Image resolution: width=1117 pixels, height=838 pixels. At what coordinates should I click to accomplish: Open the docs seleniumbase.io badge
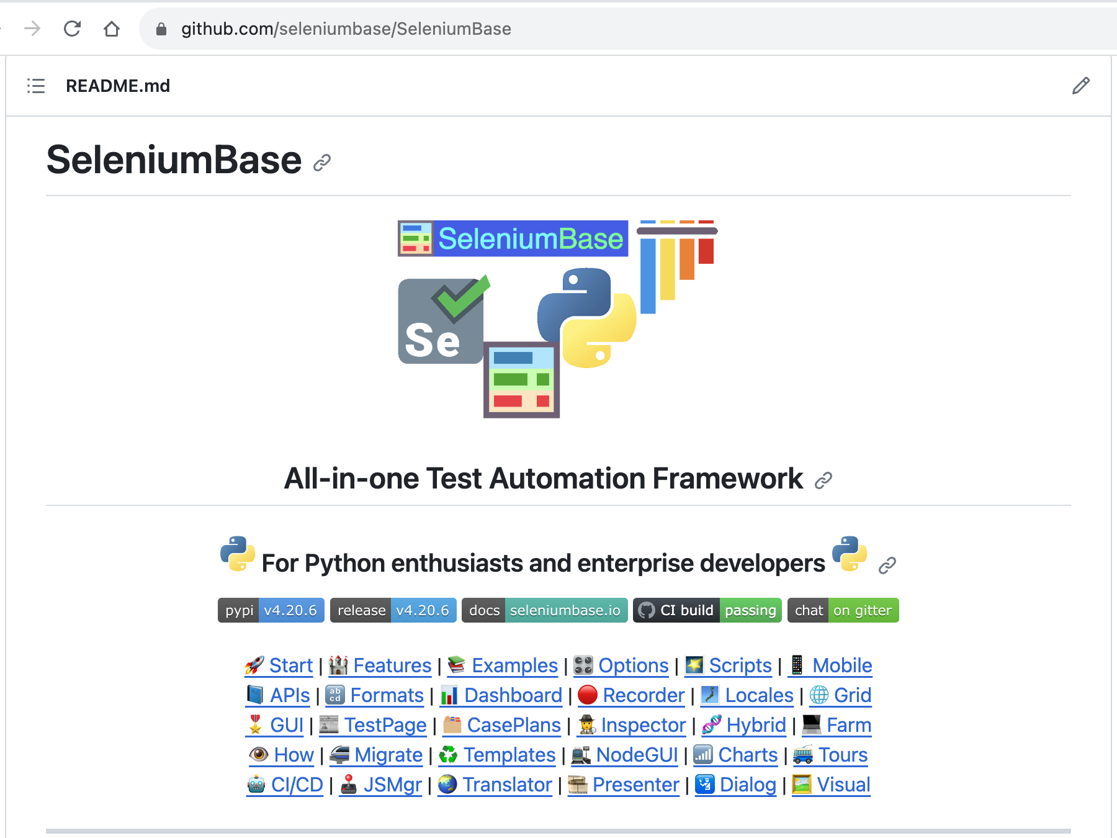click(x=545, y=610)
